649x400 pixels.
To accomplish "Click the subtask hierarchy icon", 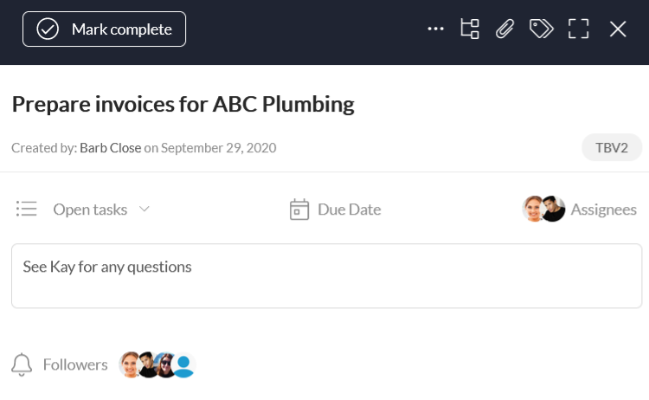I will click(x=470, y=29).
